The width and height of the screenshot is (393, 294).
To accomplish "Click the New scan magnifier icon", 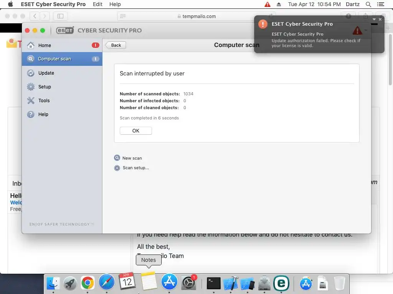I will [117, 158].
